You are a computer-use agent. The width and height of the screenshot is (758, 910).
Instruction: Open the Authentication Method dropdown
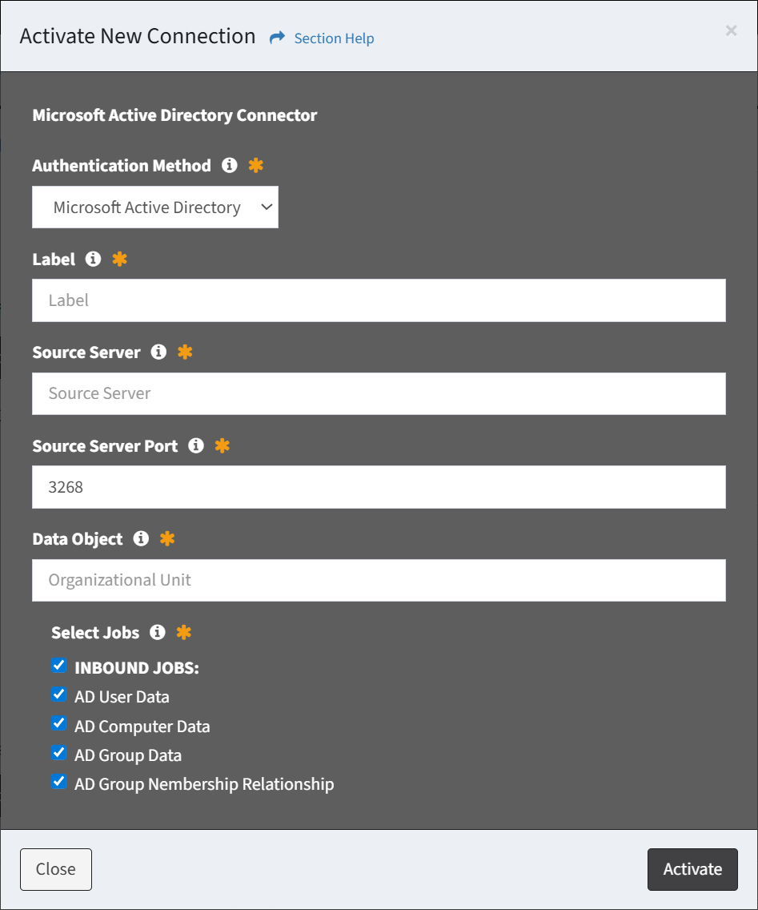coord(155,207)
